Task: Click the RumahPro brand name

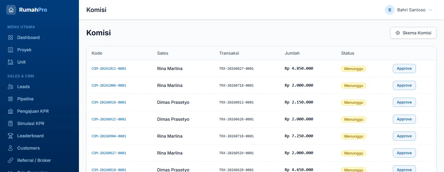Action: 33,10
